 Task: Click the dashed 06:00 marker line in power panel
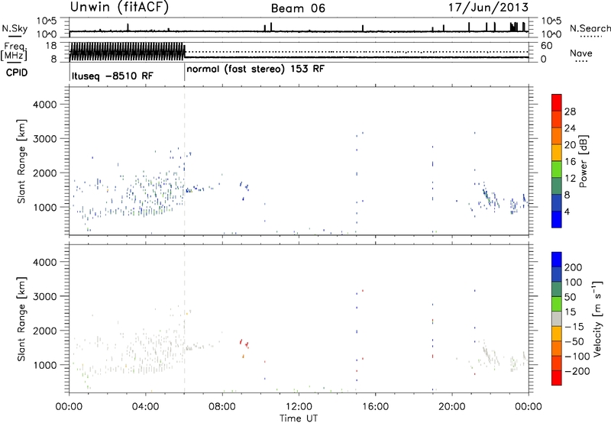[x=184, y=161]
